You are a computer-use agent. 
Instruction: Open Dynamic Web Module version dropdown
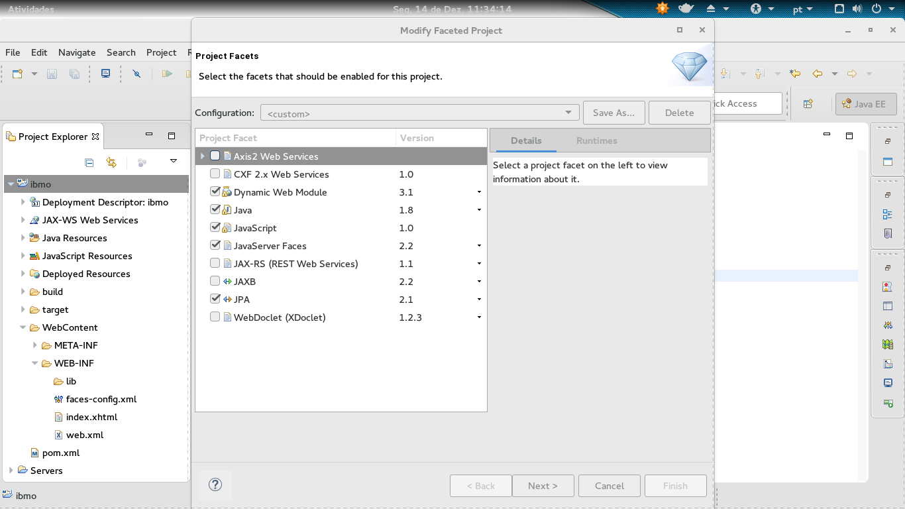click(x=479, y=192)
